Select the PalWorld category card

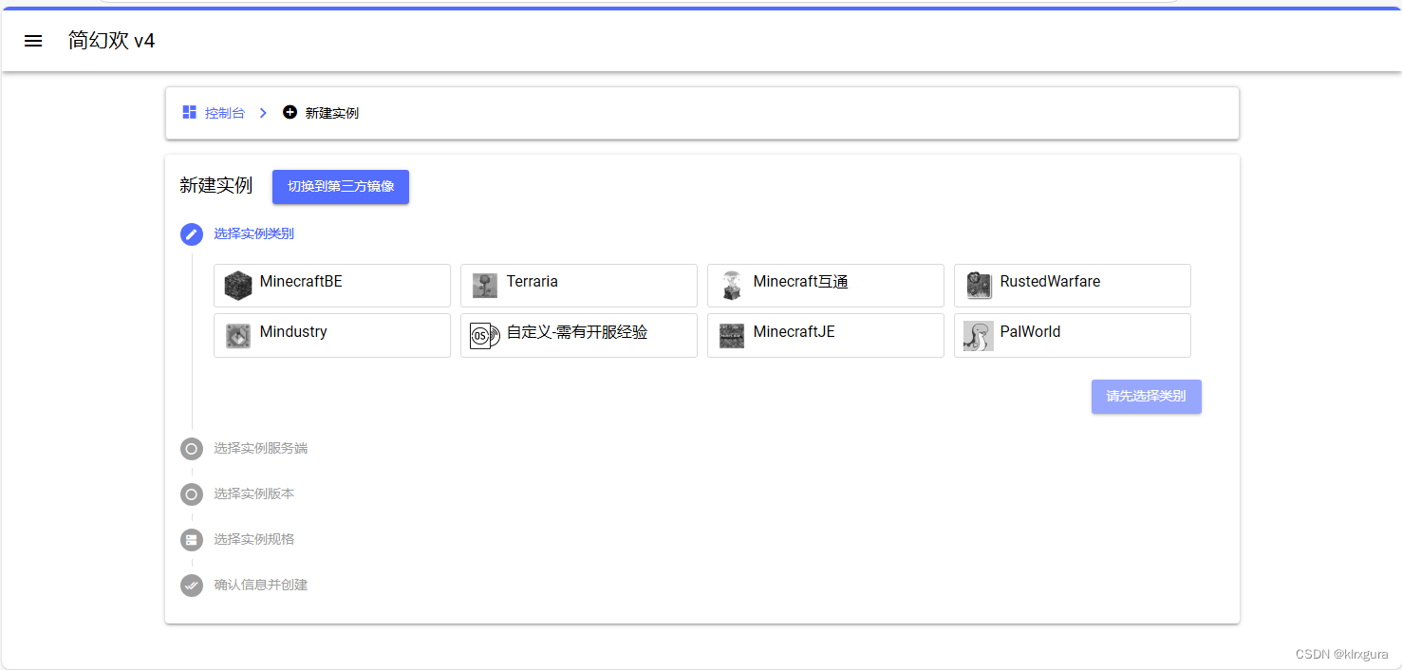tap(1073, 335)
